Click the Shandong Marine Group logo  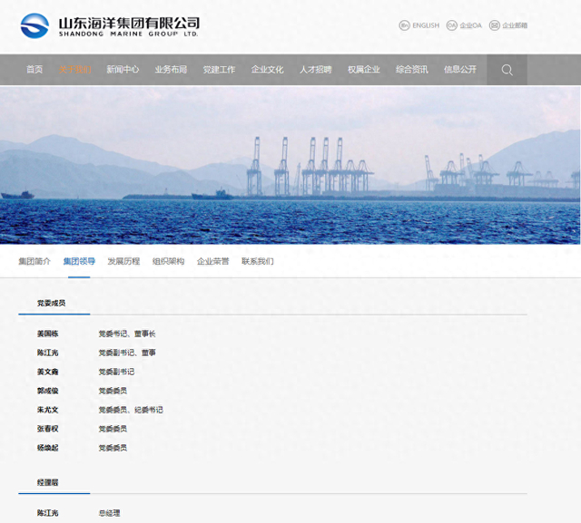110,26
